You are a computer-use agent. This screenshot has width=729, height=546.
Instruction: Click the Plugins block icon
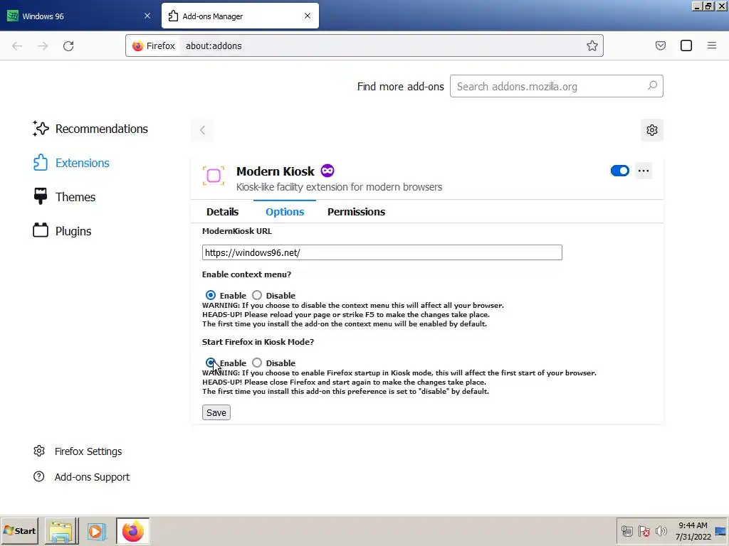coord(41,230)
